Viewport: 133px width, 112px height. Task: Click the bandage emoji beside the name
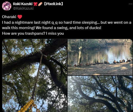[x=40, y=4]
